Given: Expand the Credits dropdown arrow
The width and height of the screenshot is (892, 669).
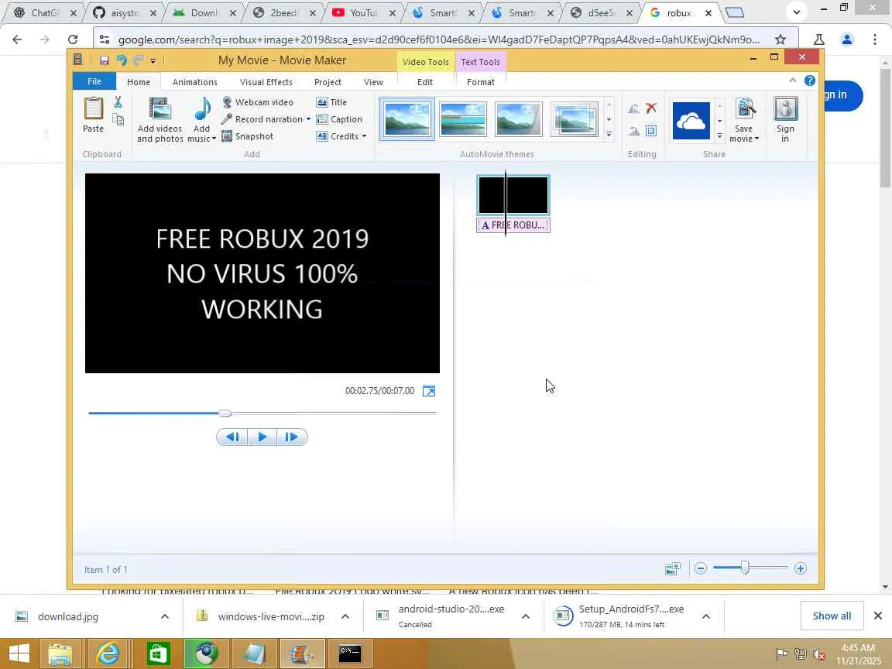Looking at the screenshot, I should tap(364, 136).
